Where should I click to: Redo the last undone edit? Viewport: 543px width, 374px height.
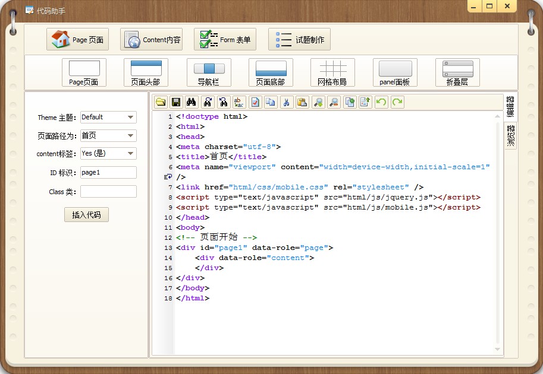tap(397, 102)
